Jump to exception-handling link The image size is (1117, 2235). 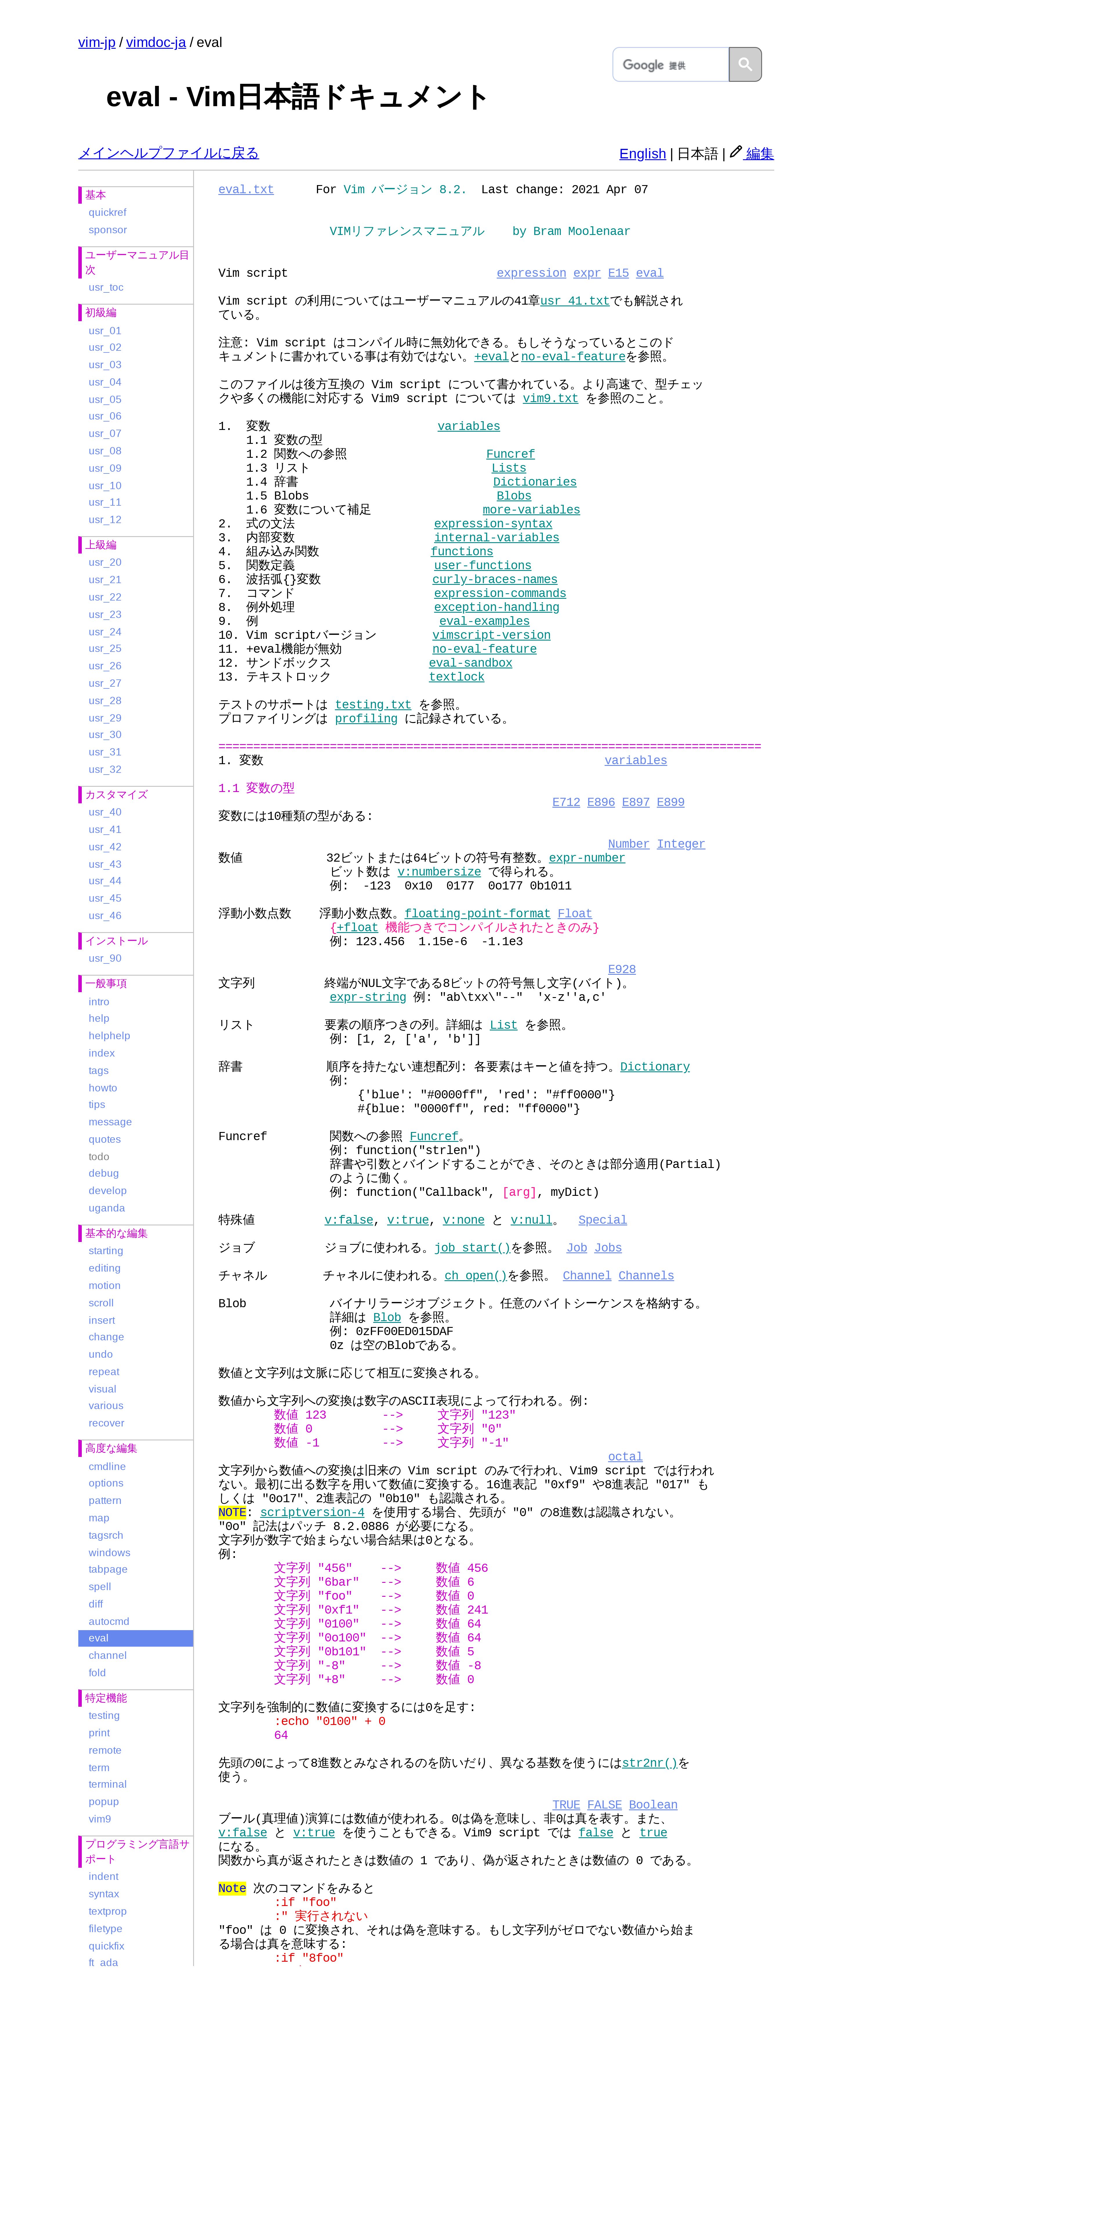497,607
